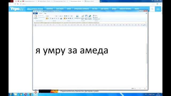The image size is (171, 96).
Task: Click Select all (Выбрать все) in the ribbon
Action: 96,19
